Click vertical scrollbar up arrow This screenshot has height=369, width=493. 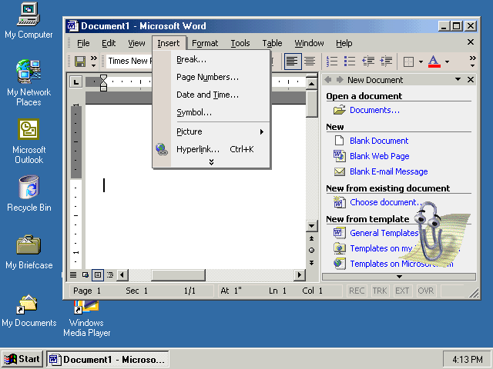pos(311,84)
